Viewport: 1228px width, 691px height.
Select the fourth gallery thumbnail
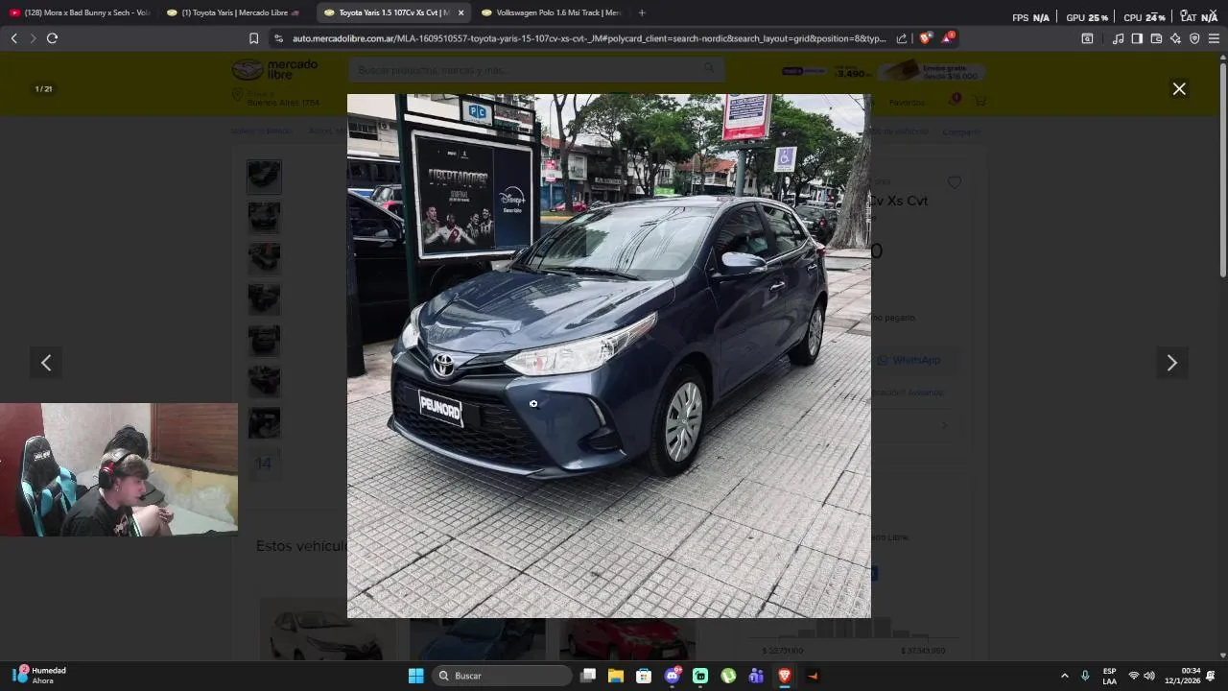point(264,299)
